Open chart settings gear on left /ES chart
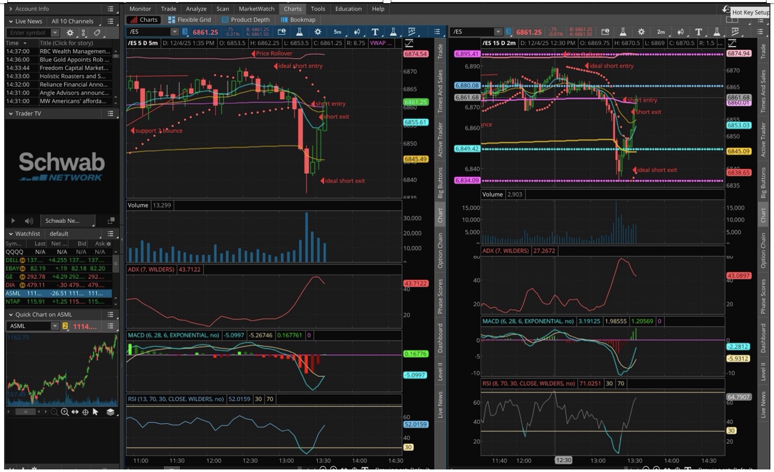Viewport: 774px width, 472px height. (318, 32)
